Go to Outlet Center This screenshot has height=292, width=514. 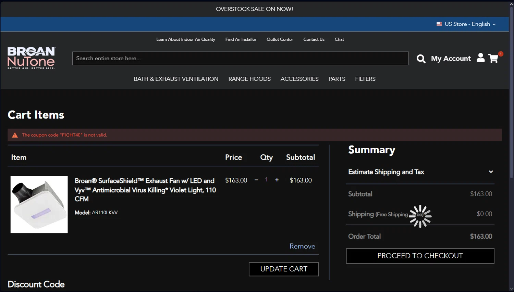click(280, 39)
